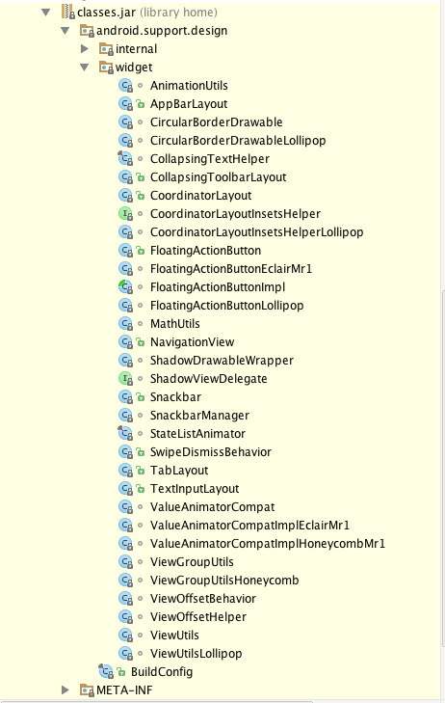Click the TabLayout class icon
The height and width of the screenshot is (703, 445).
126,471
